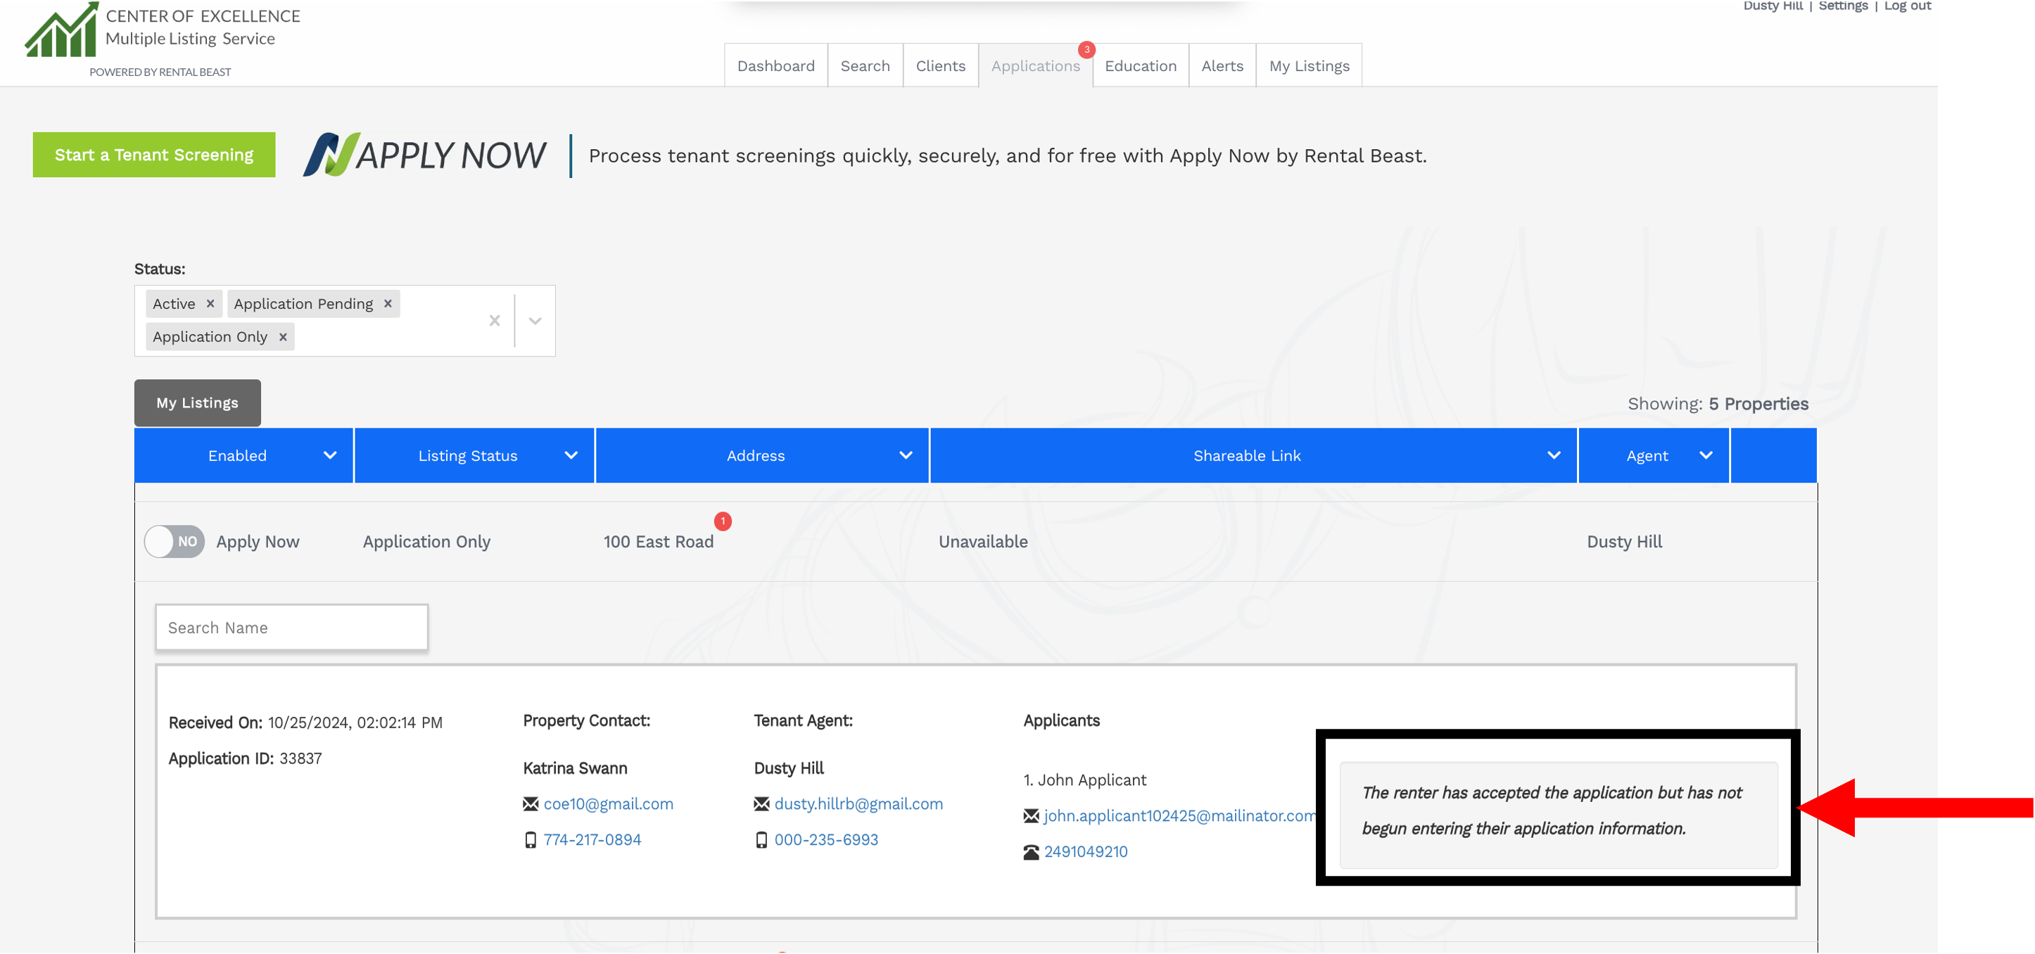Click the red notification badge on 100 East Road
The image size is (2035, 954).
tap(722, 521)
